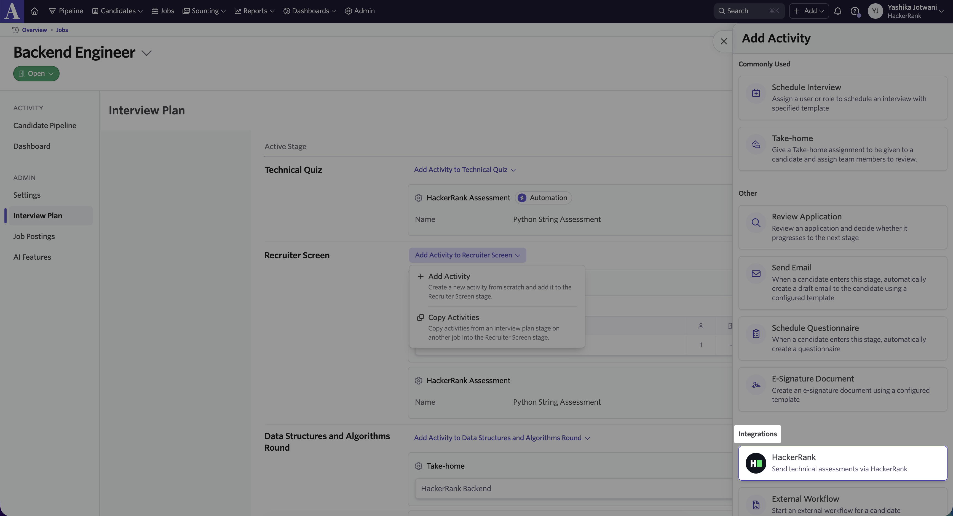Viewport: 953px width, 516px height.
Task: Expand Add Activity to Technical Quiz dropdown
Action: tap(465, 170)
